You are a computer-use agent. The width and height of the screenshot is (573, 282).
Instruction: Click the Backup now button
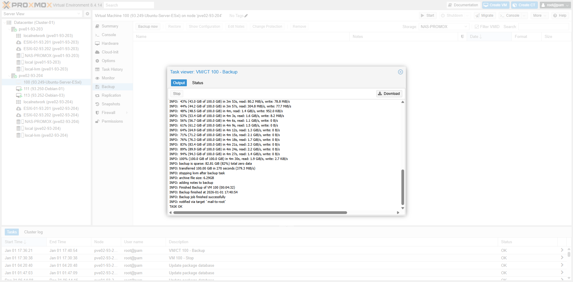coord(148,27)
